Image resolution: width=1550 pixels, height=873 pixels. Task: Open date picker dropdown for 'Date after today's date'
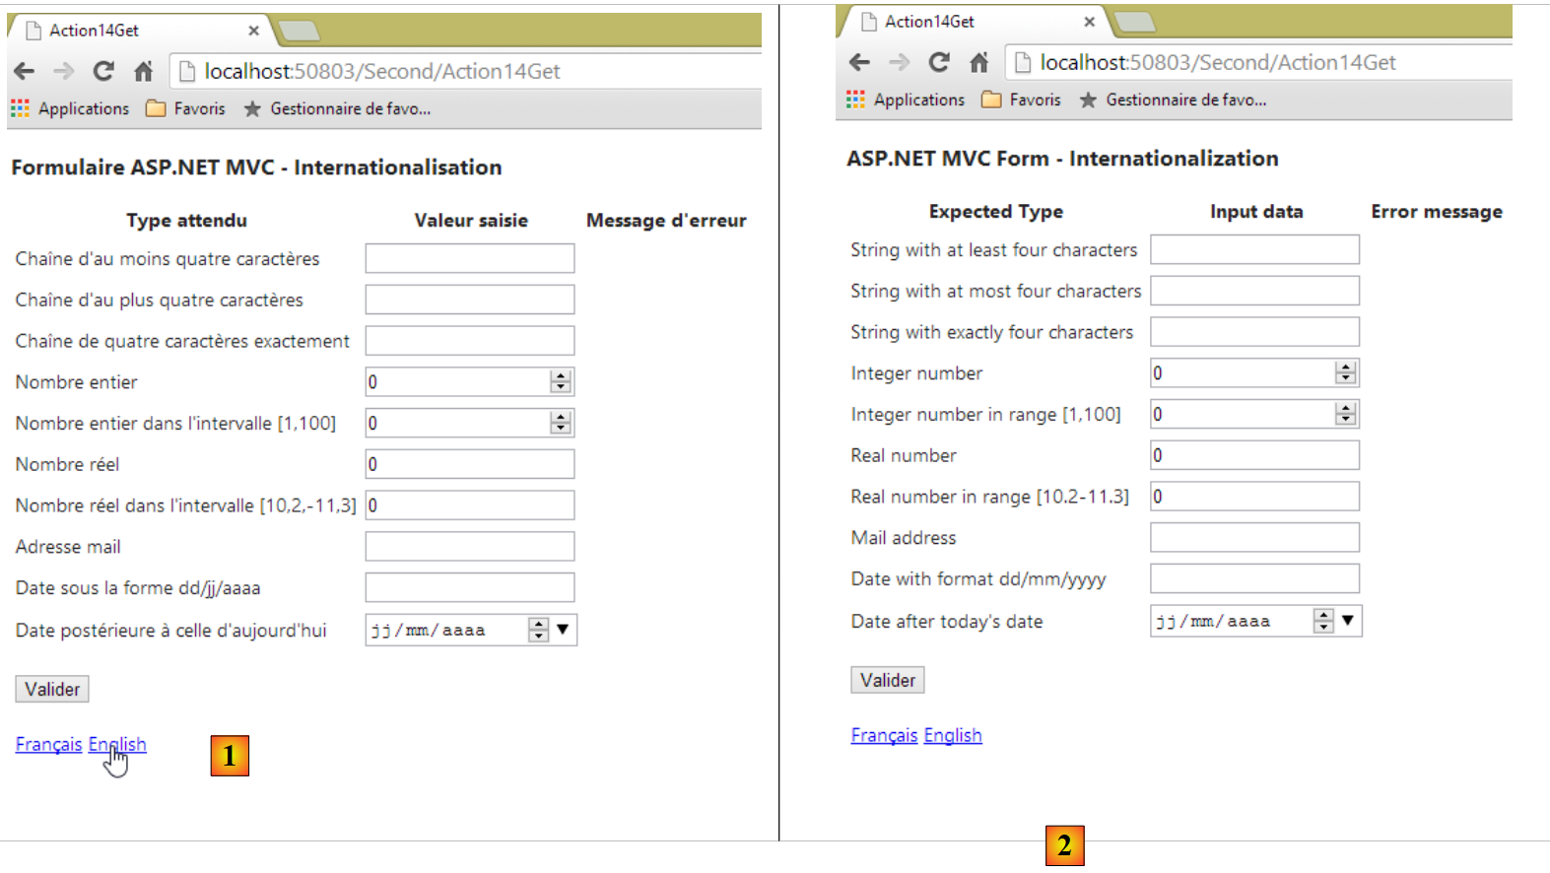(1347, 621)
